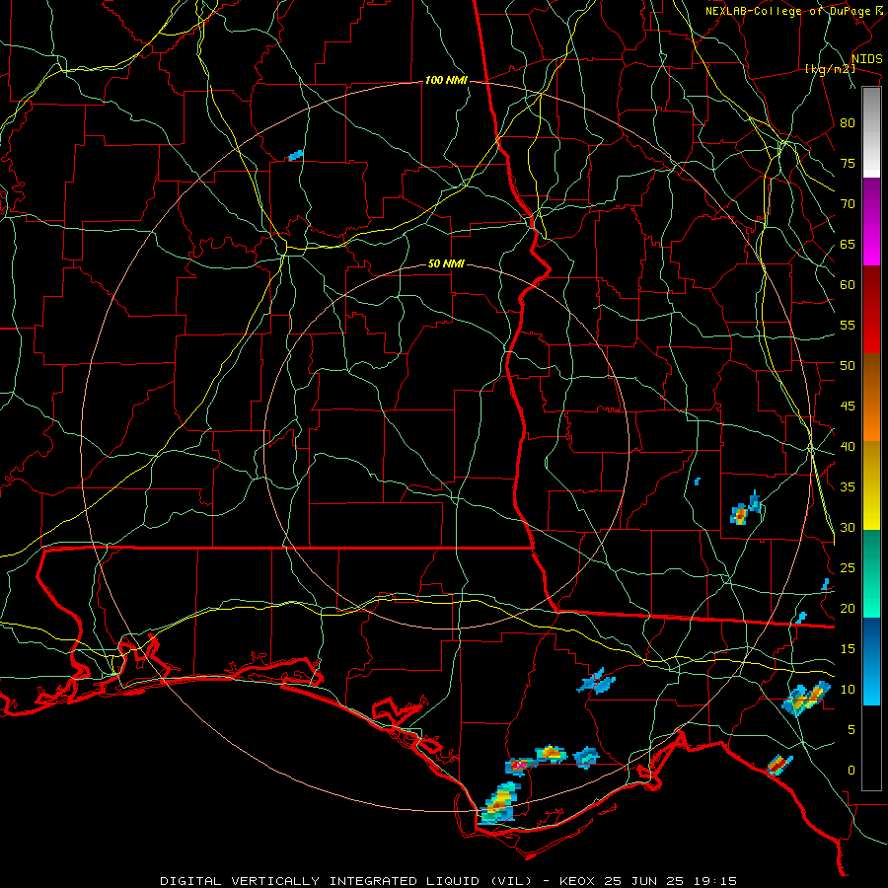Click the 0 scale value
Image resolution: width=888 pixels, height=888 pixels.
pyautogui.click(x=851, y=771)
